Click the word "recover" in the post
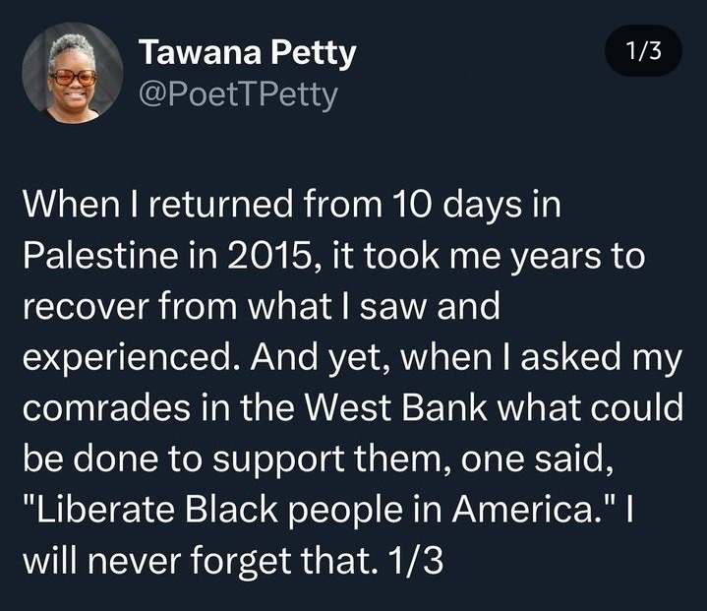 79,307
